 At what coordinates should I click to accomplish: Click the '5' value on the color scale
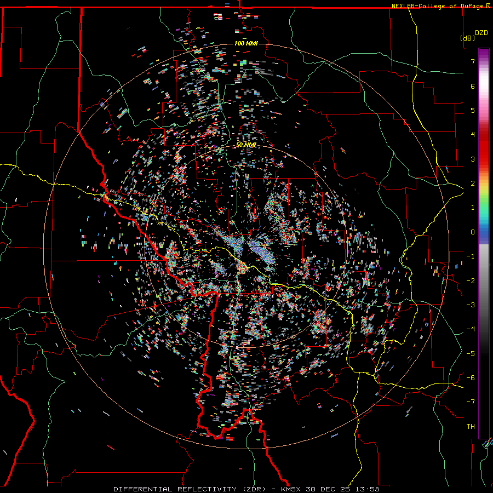pos(473,110)
